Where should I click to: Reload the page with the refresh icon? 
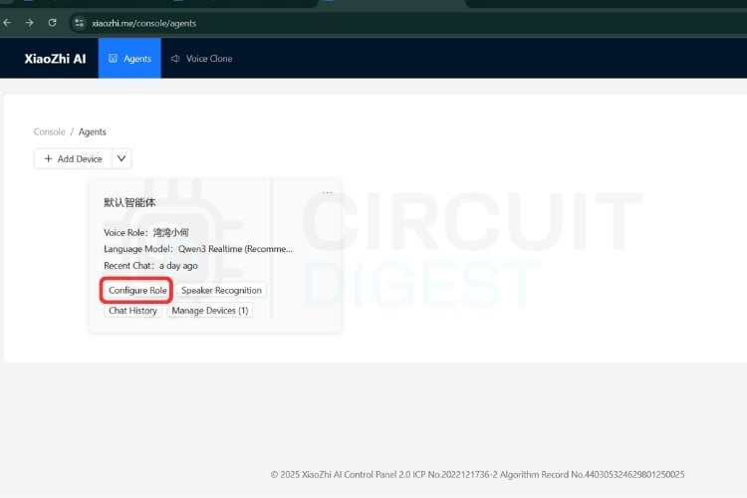click(53, 23)
